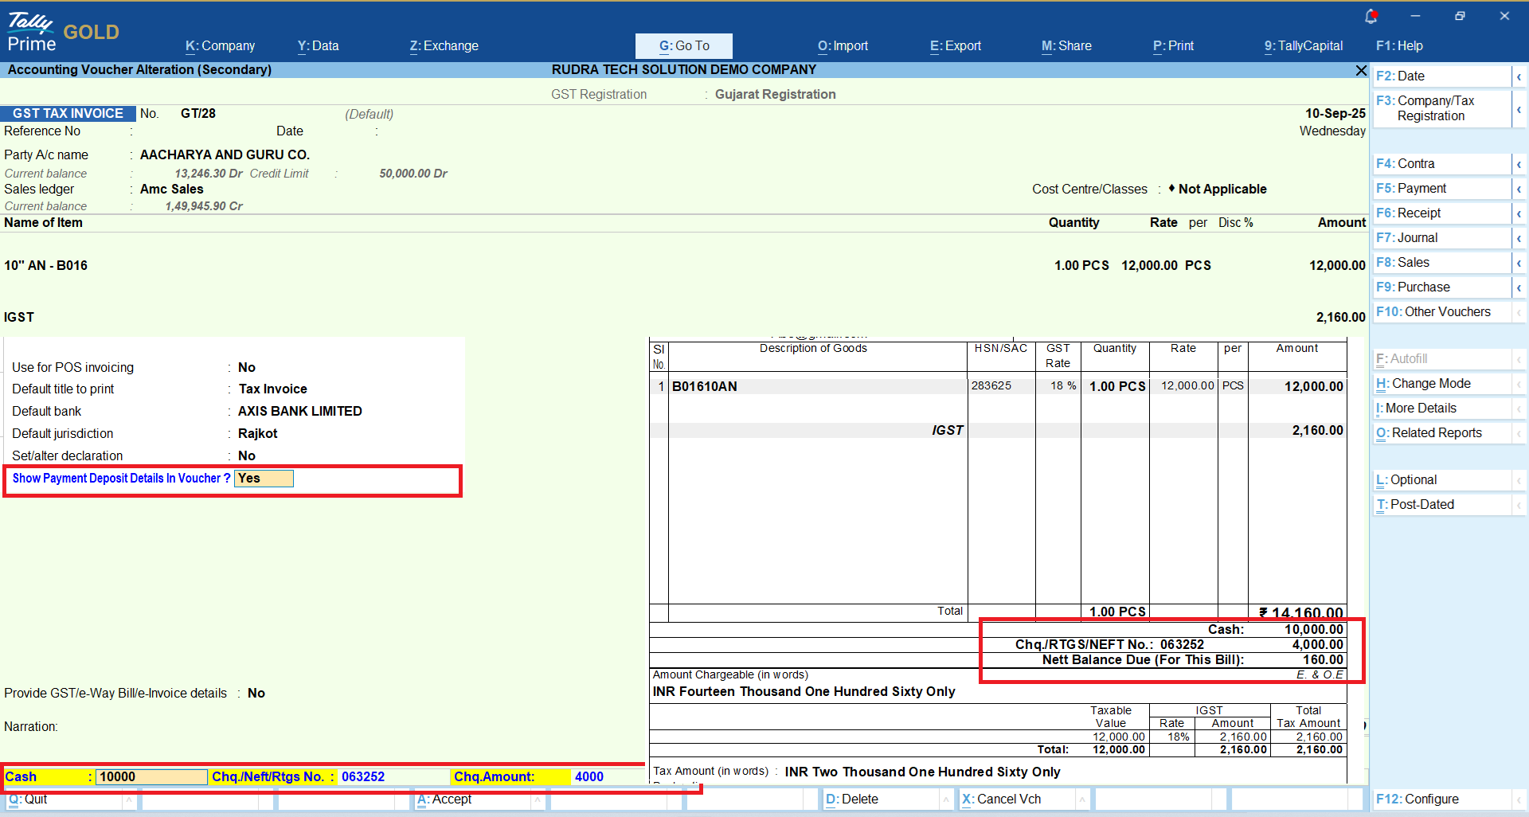Toggle Show Payment Deposit Details field

point(264,479)
